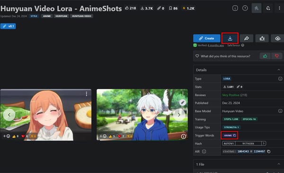The image size is (284, 173).
Task: Click the cloud upload icon button
Action: coord(277,38)
